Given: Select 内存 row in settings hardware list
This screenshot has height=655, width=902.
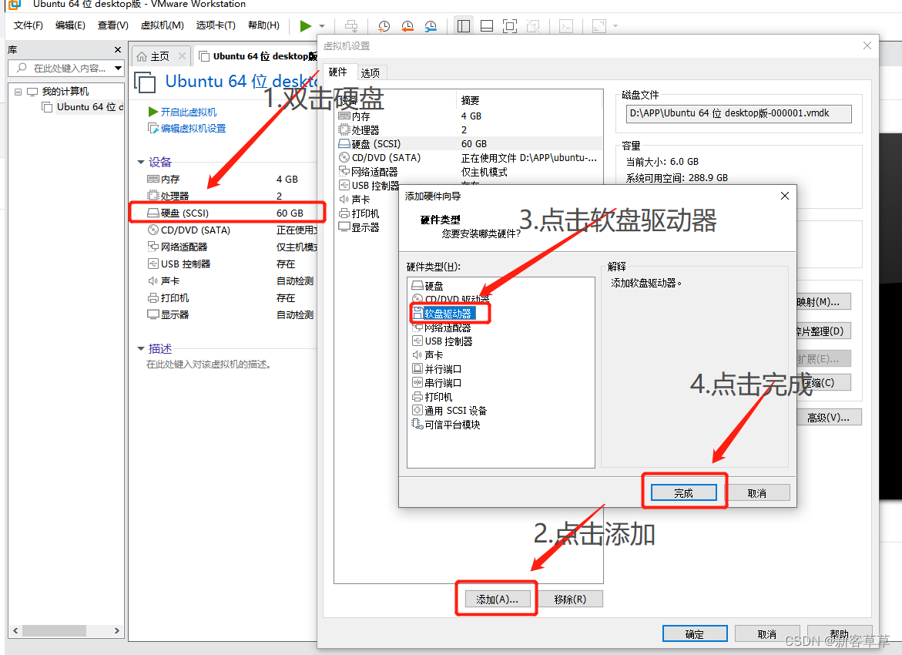Looking at the screenshot, I should point(469,116).
